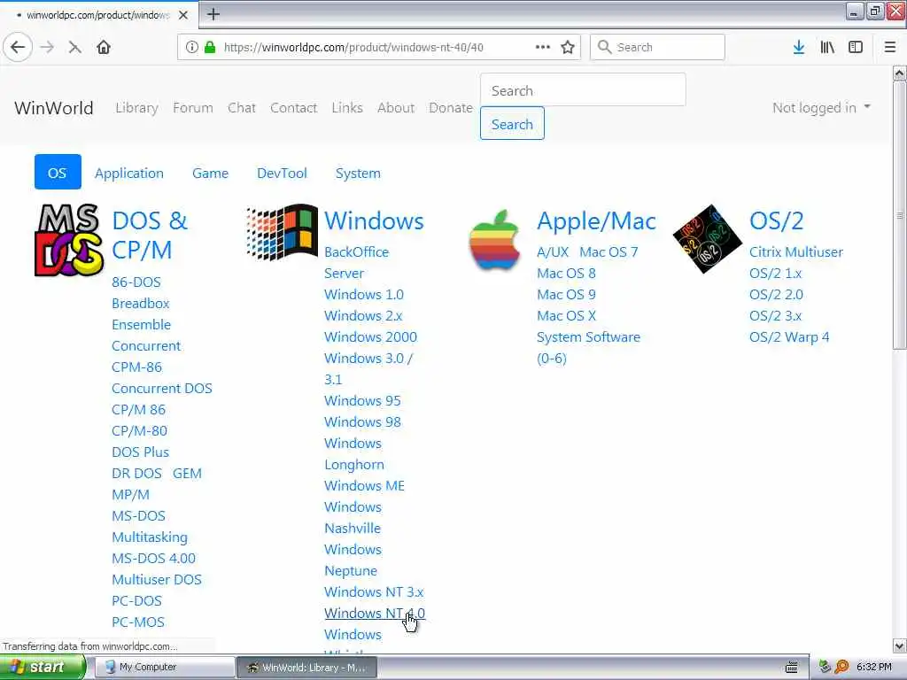Open a new tab with the plus button
This screenshot has height=680, width=907.
pos(213,14)
